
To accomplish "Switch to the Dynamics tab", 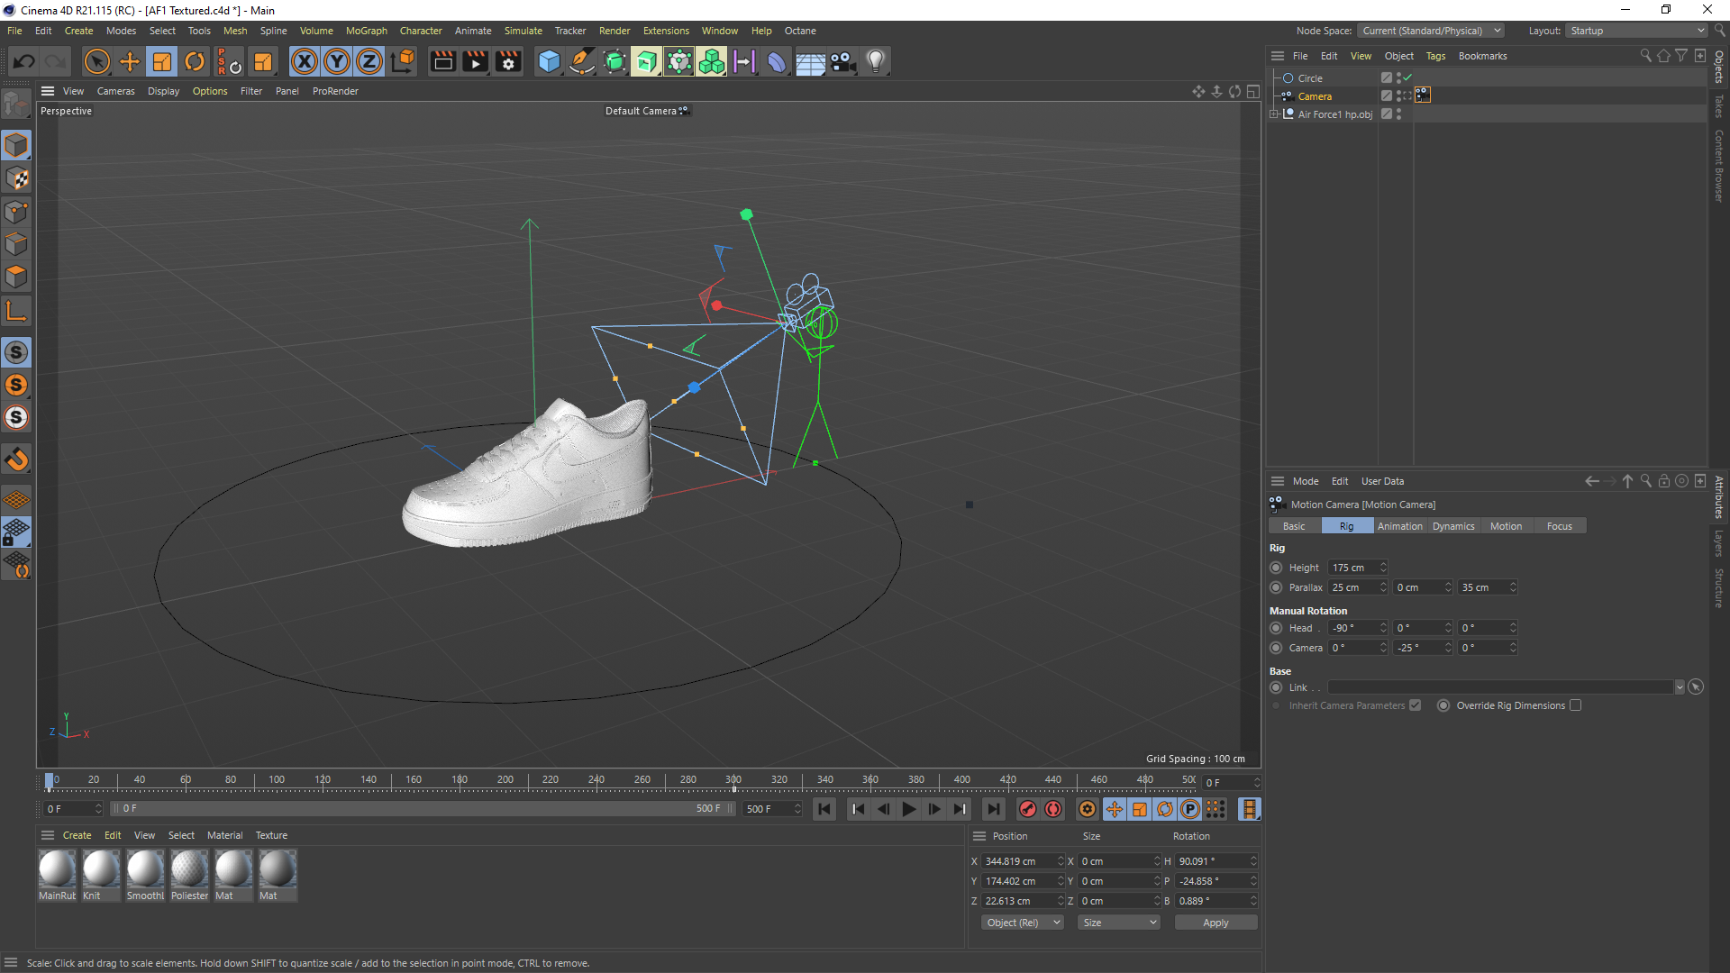I will 1453,526.
